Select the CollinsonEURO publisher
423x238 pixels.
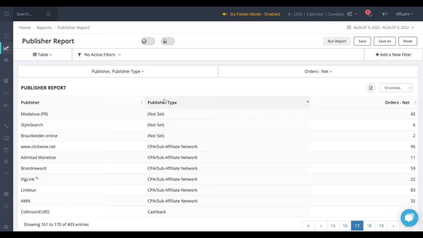[35, 212]
